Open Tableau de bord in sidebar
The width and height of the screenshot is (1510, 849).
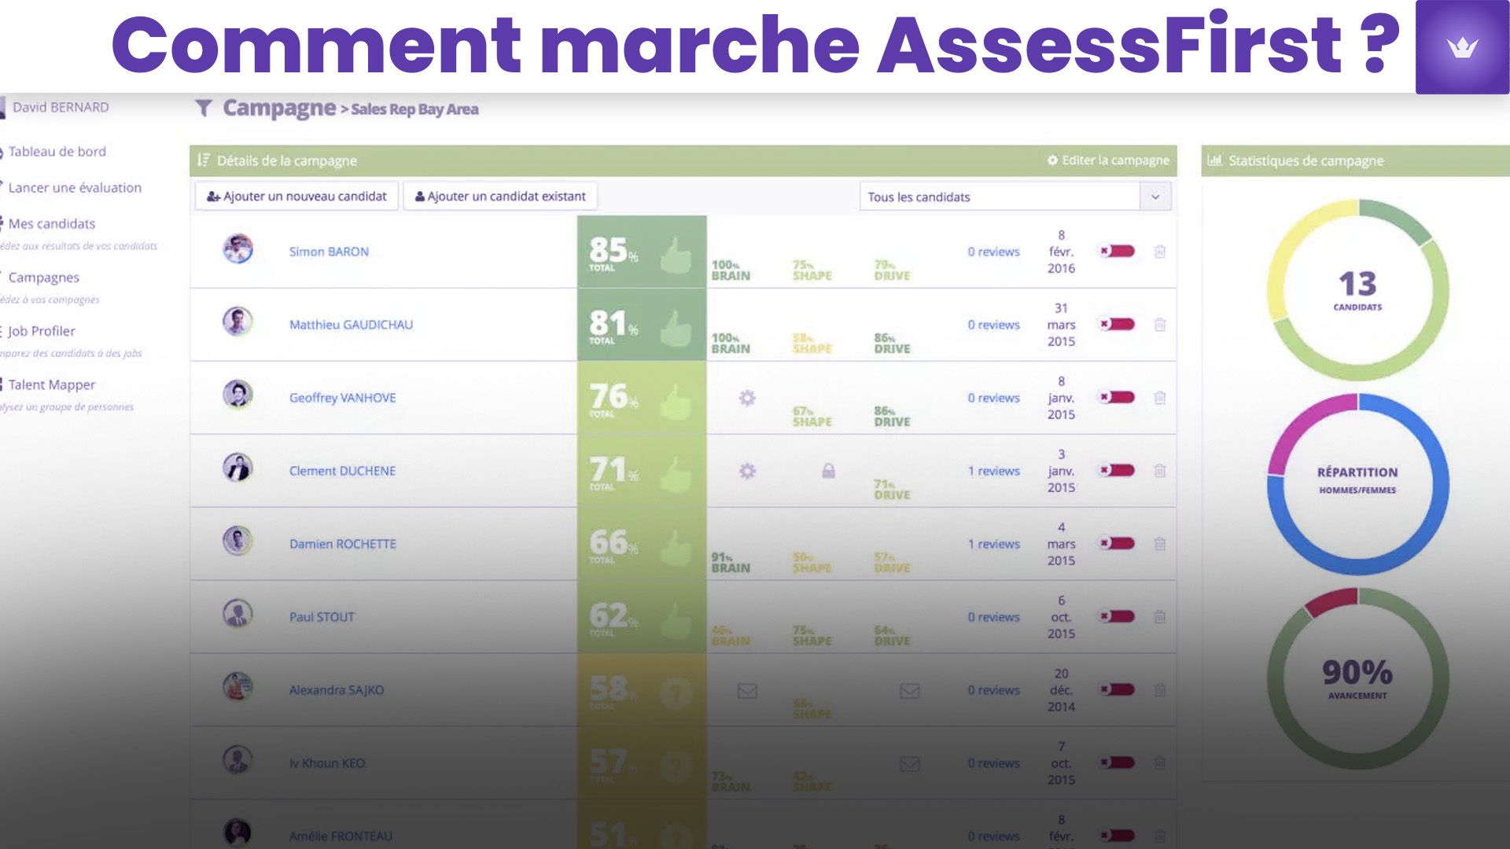(x=57, y=152)
